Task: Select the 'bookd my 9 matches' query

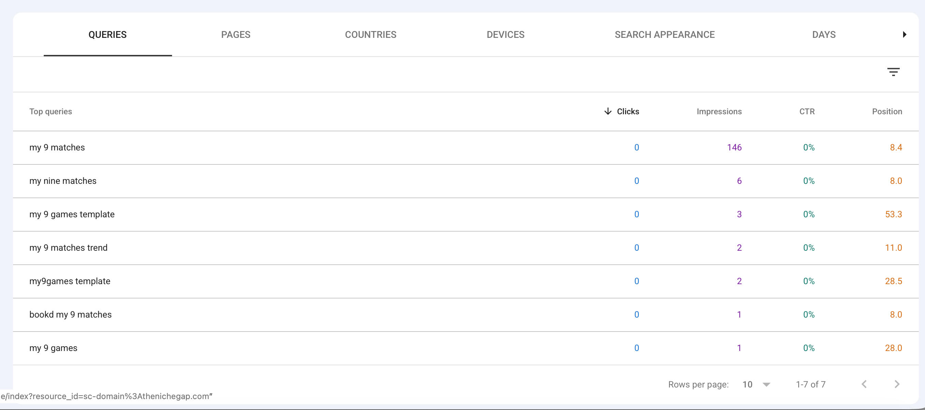Action: 70,314
